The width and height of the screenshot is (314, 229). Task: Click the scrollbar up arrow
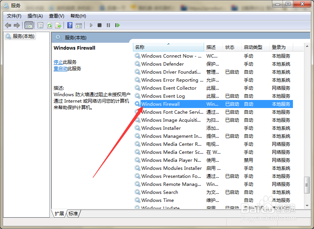coord(307,46)
